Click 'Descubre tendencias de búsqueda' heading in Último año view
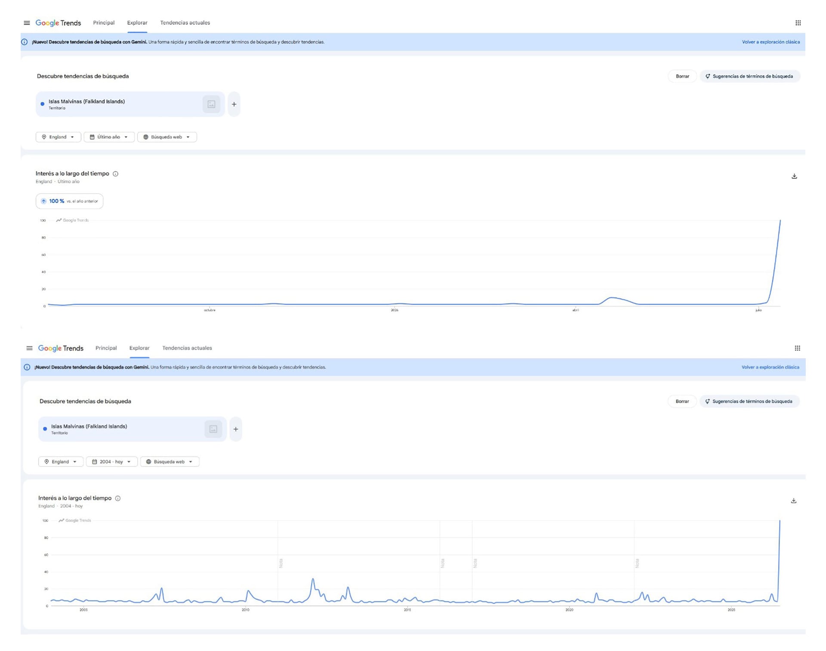 (x=83, y=76)
